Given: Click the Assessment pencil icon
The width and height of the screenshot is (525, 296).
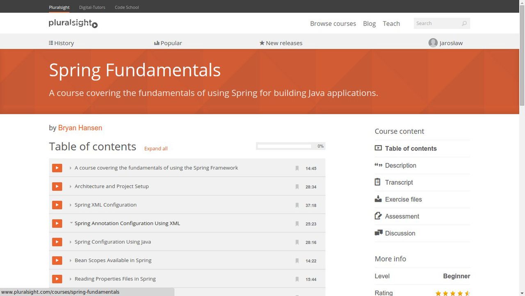Looking at the screenshot, I should [x=378, y=216].
